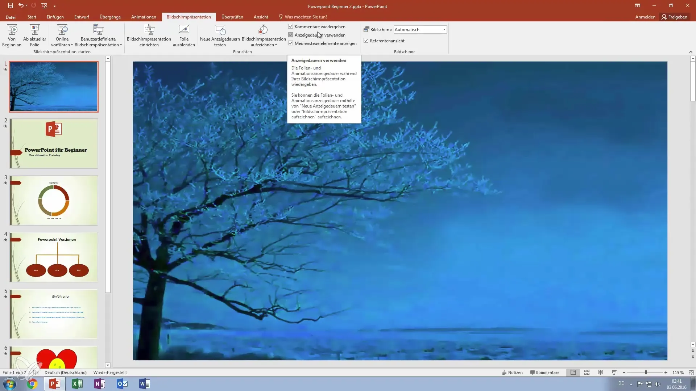Start slideshow Von Beginn an
The image size is (696, 391).
click(x=12, y=35)
